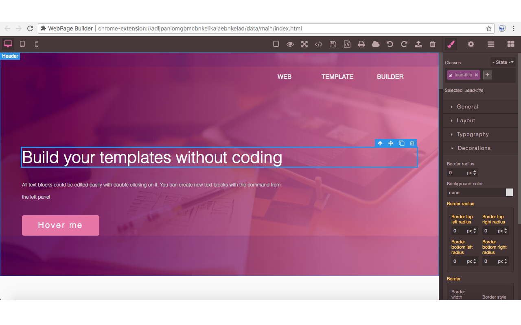Collapse the Decorations section
Viewport: 521px width, 325px height.
pyautogui.click(x=480, y=148)
